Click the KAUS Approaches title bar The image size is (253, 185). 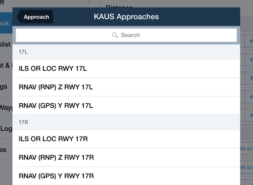pos(126,17)
